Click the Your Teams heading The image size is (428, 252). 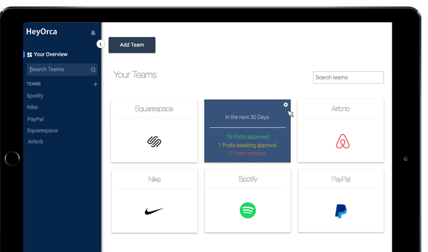135,75
